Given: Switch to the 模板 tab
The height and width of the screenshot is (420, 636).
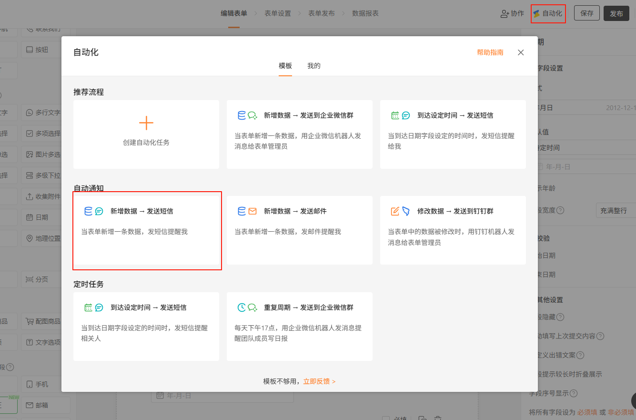Looking at the screenshot, I should [x=285, y=66].
